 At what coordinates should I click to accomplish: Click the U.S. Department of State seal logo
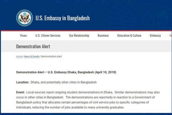point(24,18)
